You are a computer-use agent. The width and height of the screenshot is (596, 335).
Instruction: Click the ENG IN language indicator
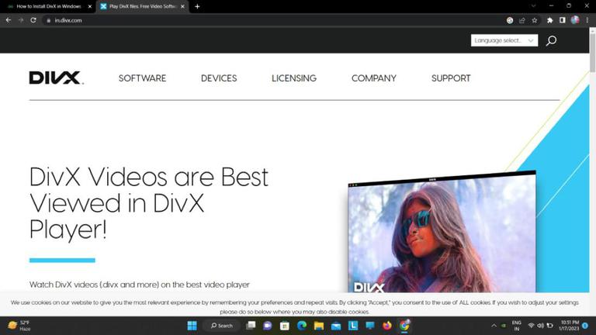coord(517,326)
